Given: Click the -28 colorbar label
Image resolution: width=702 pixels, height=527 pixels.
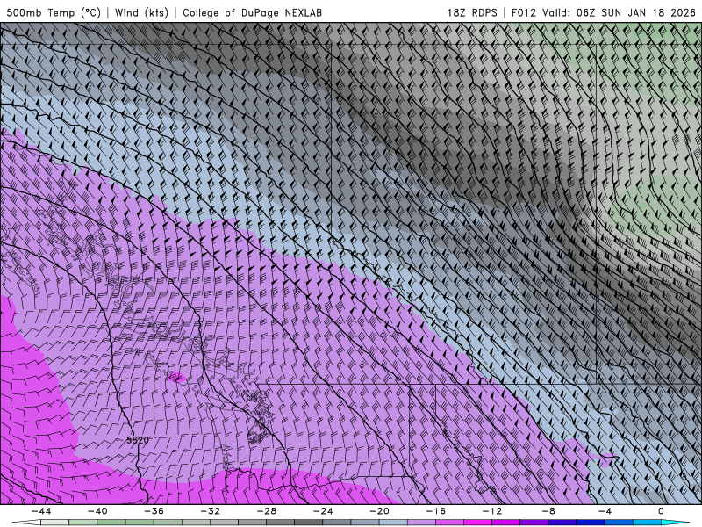Looking at the screenshot, I should click(267, 511).
